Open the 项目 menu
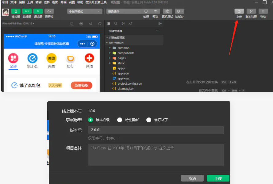The image size is (273, 184). [x=5, y=2]
